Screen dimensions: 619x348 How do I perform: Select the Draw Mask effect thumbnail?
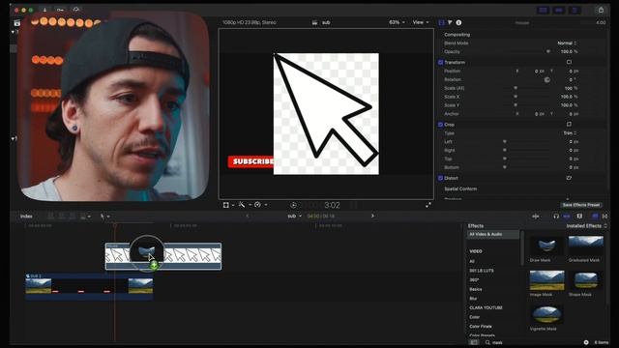click(x=546, y=246)
